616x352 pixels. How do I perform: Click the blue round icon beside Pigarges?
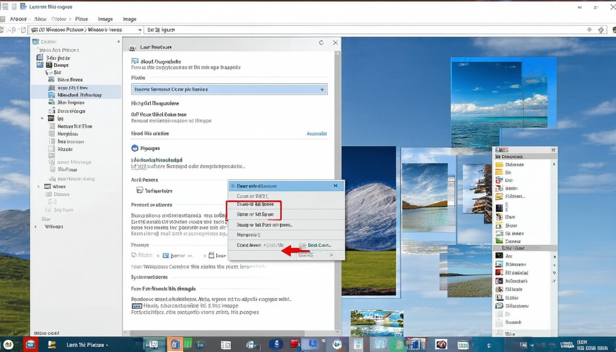135,148
